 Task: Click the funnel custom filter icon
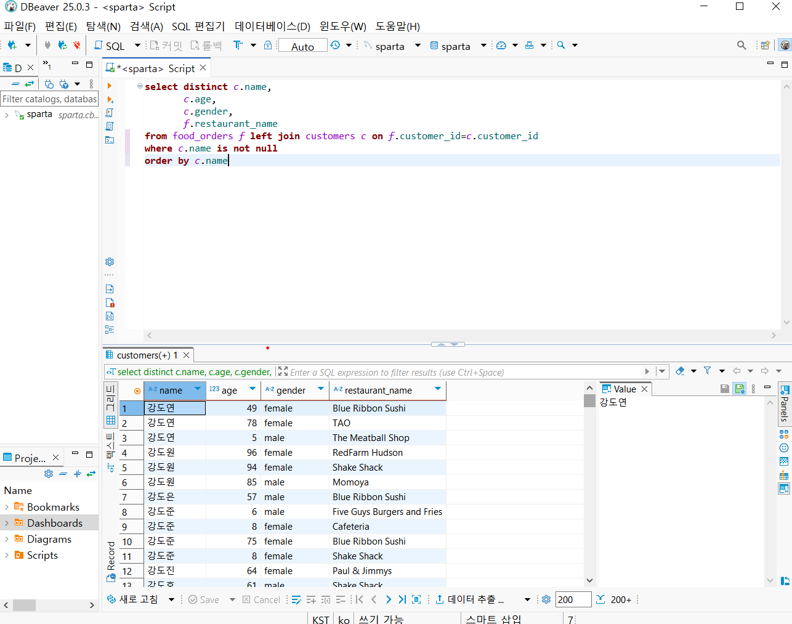(x=708, y=371)
